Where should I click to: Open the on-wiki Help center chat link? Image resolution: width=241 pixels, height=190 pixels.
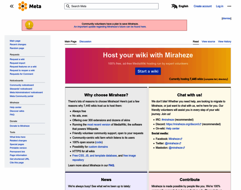[x=173, y=129]
